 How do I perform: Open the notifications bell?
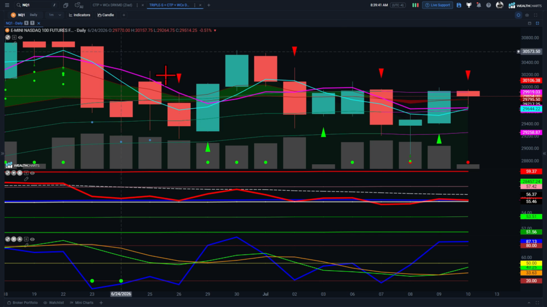click(x=479, y=5)
